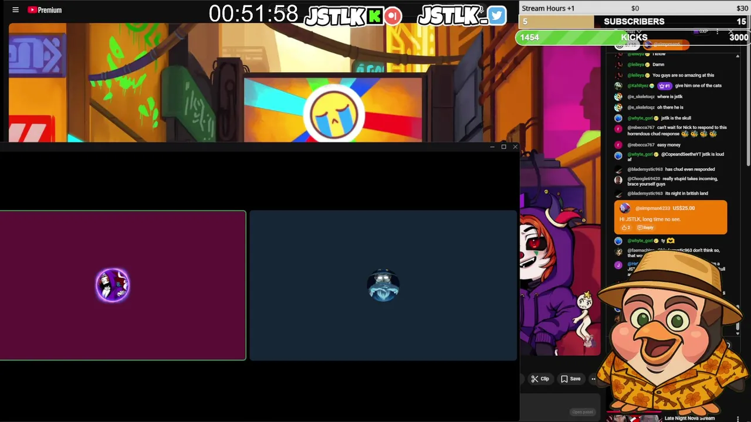Close the overlay call window
The width and height of the screenshot is (751, 422).
(515, 147)
